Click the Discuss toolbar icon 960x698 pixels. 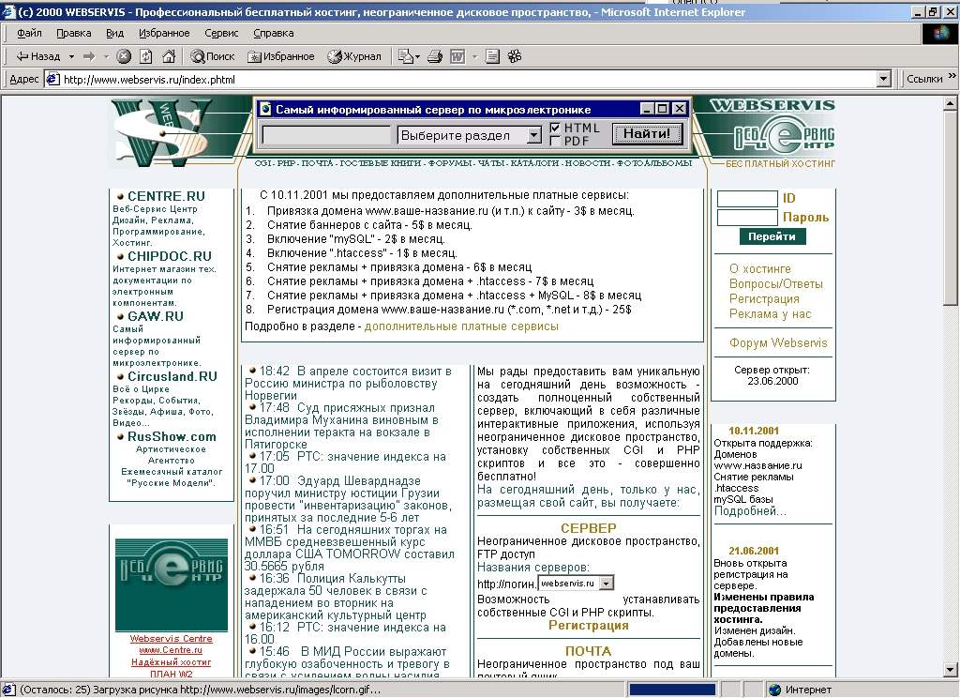tap(492, 56)
